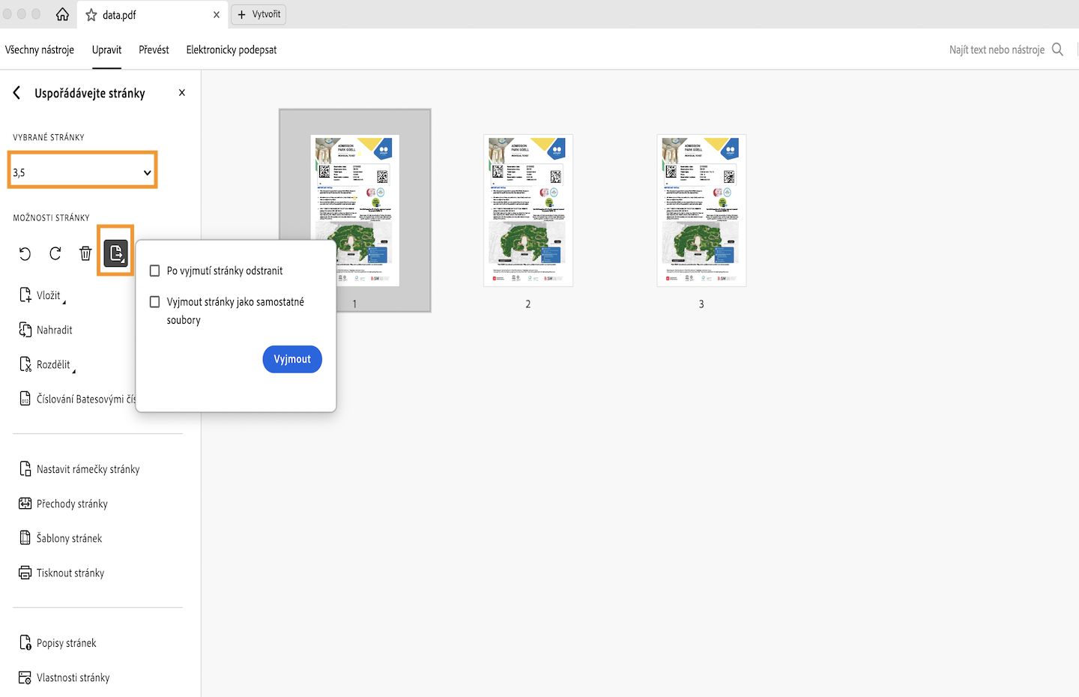Check Vyjmout stránky jako samostatné soubory
Viewport: 1079px width, 697px height.
coord(154,302)
